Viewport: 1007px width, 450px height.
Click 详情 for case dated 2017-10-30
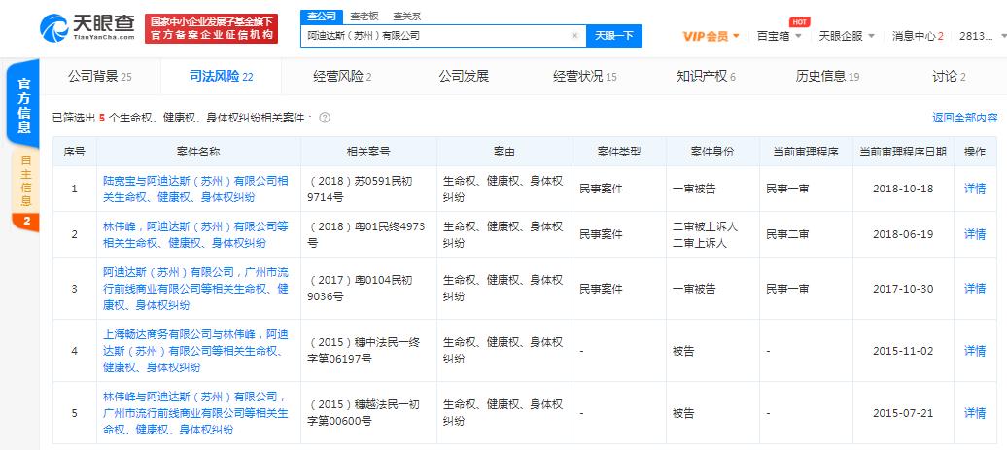tap(974, 289)
